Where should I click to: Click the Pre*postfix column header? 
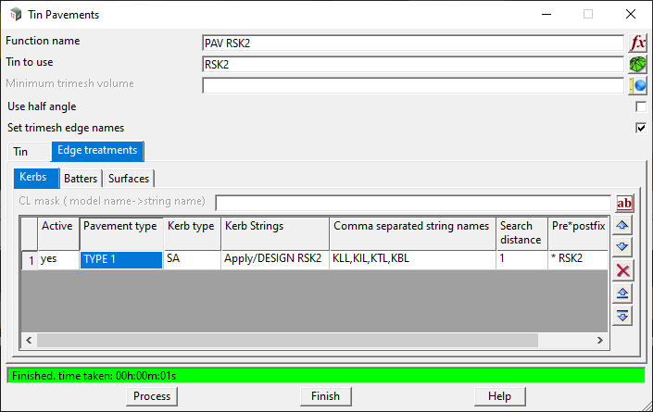coord(578,233)
